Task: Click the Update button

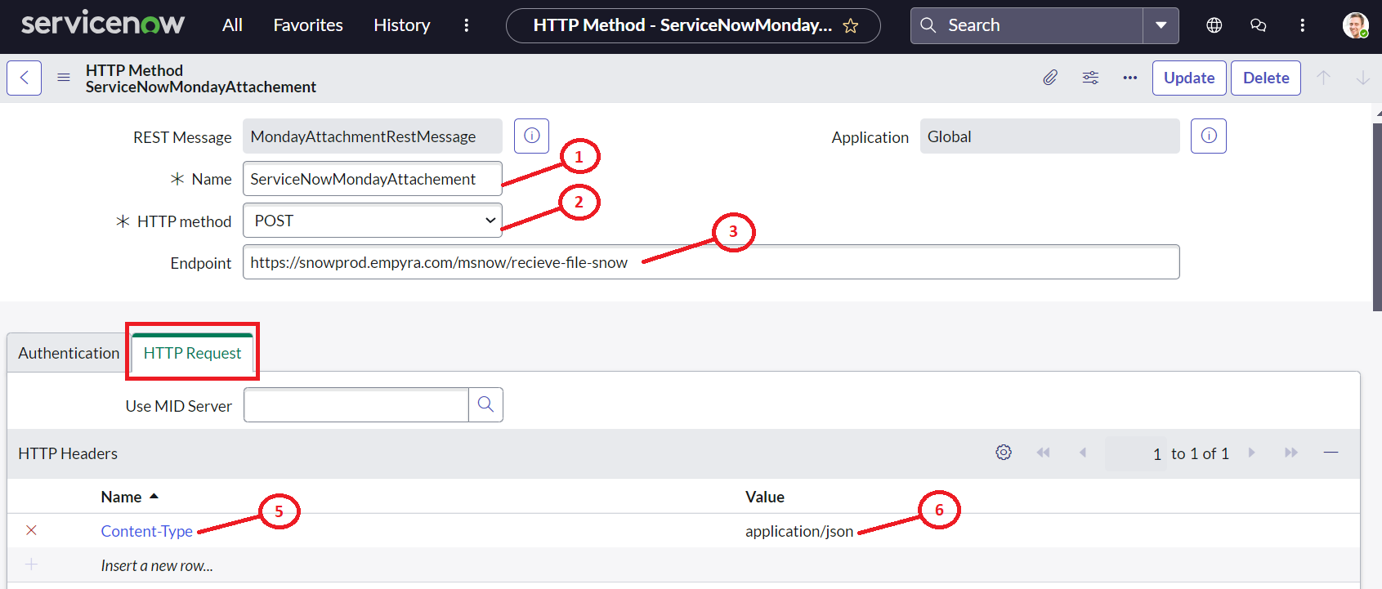Action: (1189, 78)
